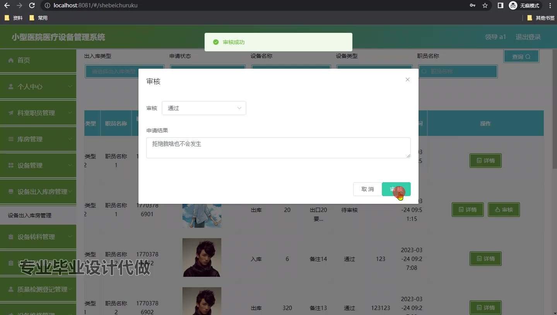Open 详情 for the 备注14 row
The image size is (557, 315).
point(485,259)
